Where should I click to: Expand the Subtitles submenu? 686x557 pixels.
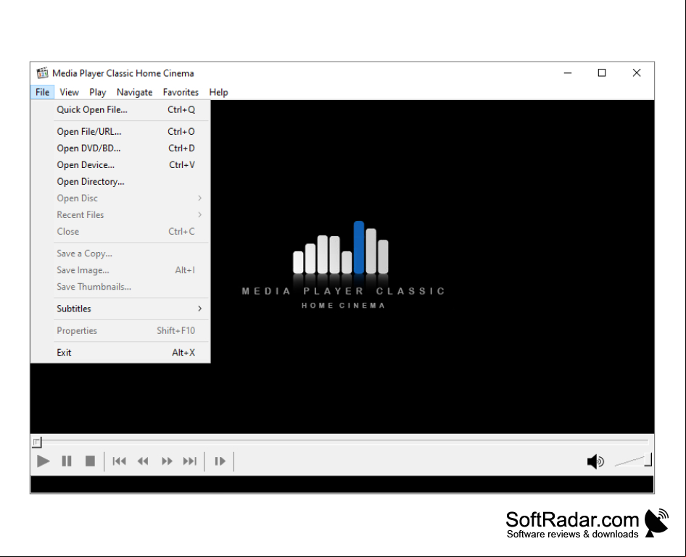pos(120,309)
